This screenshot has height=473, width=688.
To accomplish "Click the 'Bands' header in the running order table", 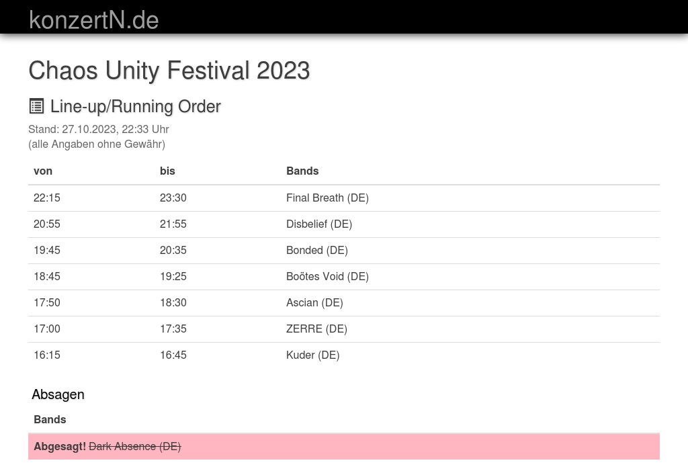I will [x=302, y=171].
